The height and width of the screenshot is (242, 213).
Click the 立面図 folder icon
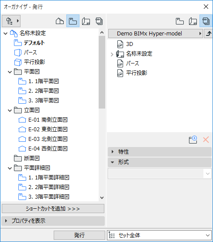pos(18,110)
